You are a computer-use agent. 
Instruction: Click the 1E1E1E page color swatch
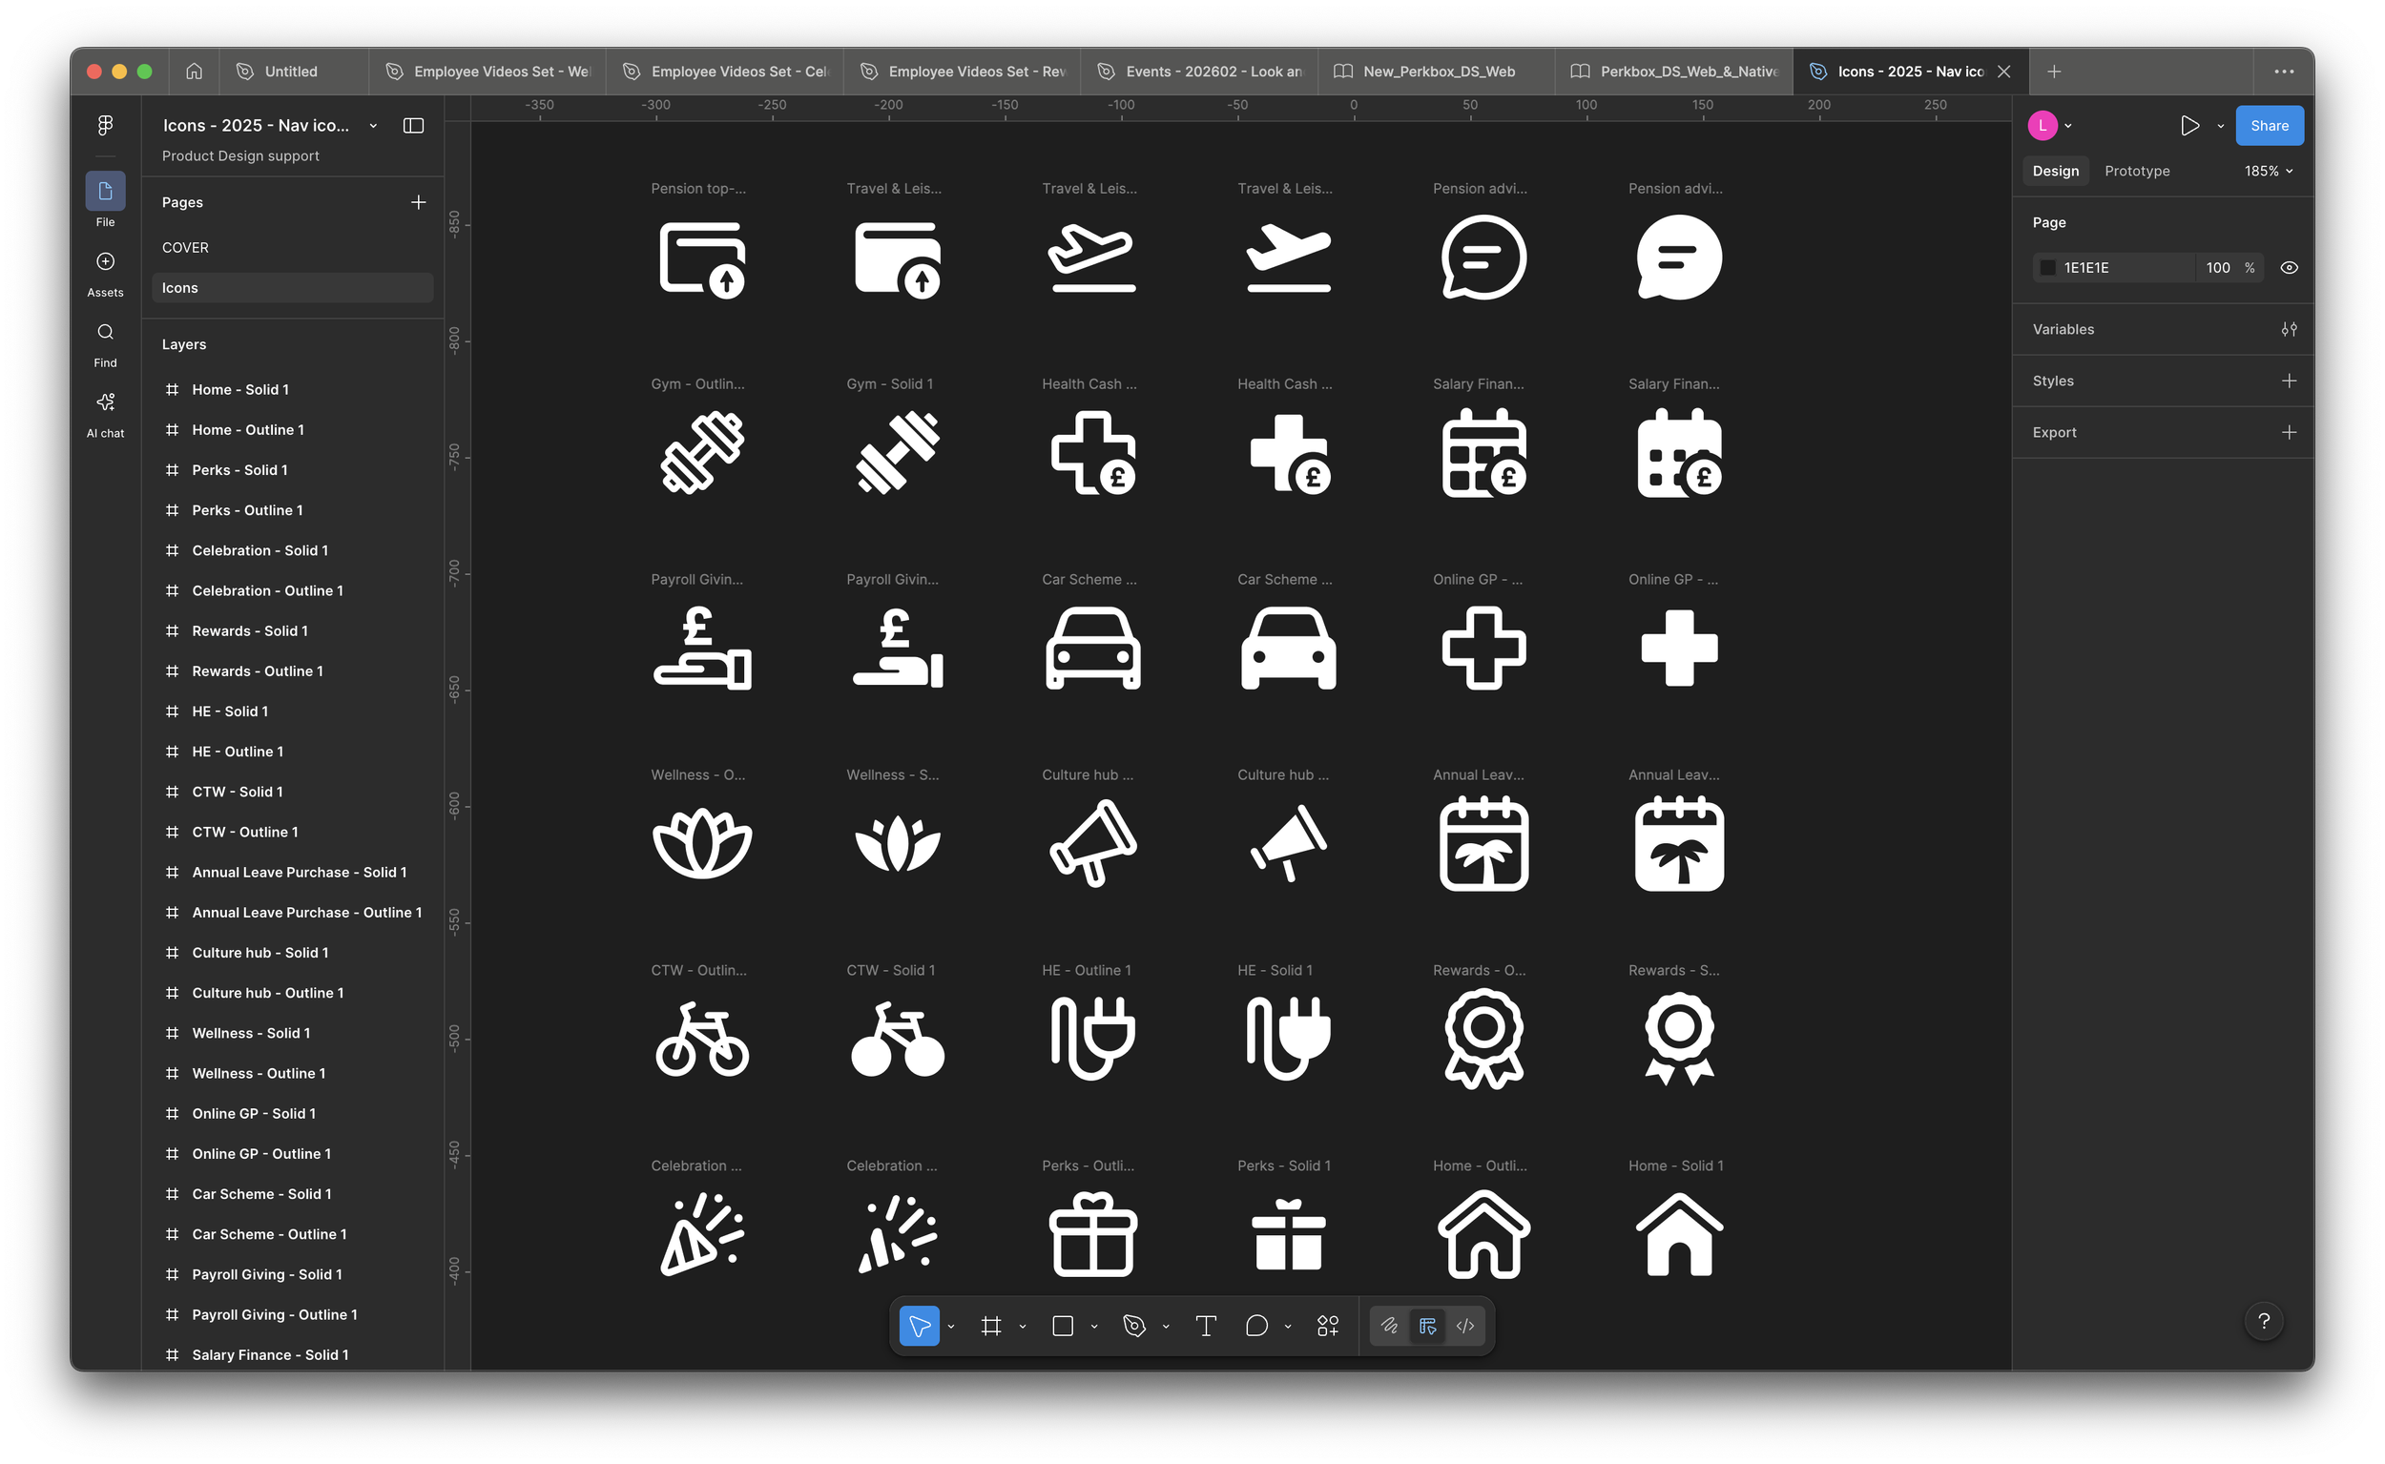coord(2048,268)
